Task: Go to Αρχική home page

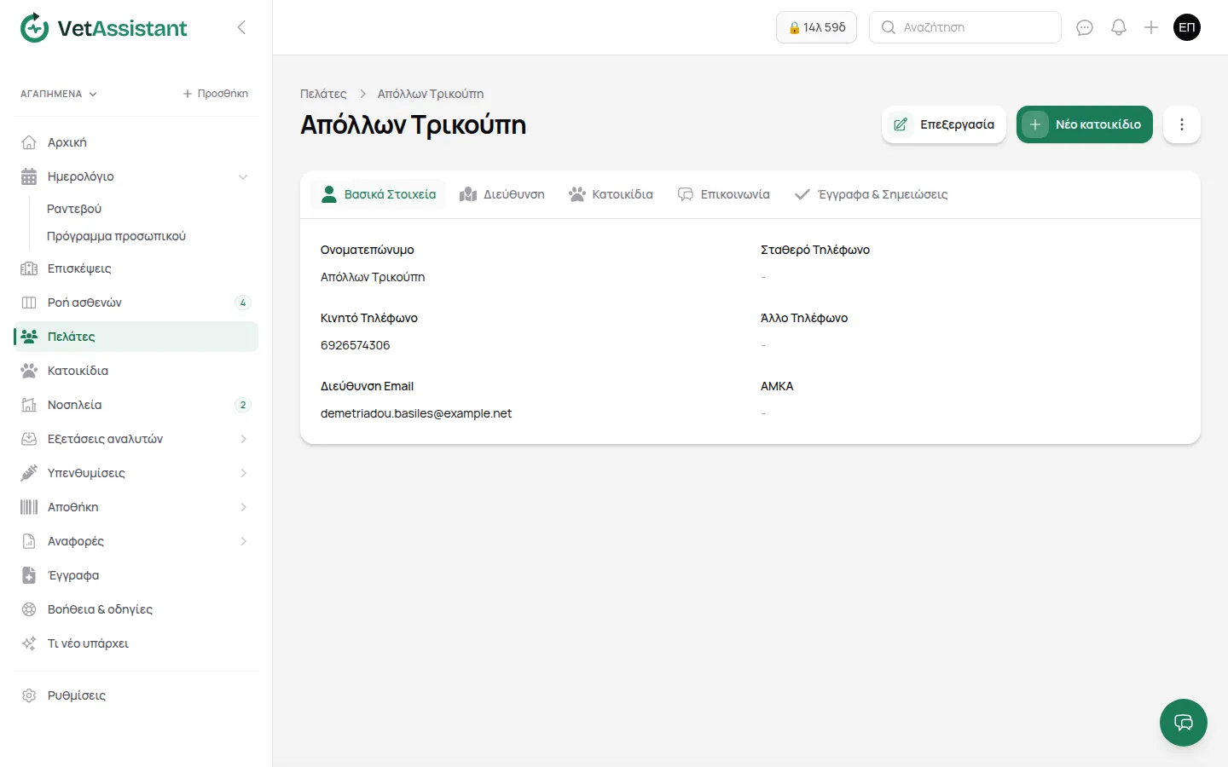Action: pos(136,142)
